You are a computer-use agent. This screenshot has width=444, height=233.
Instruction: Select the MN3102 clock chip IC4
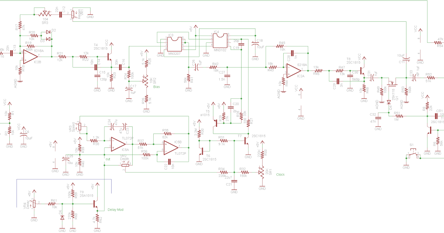(x=220, y=41)
